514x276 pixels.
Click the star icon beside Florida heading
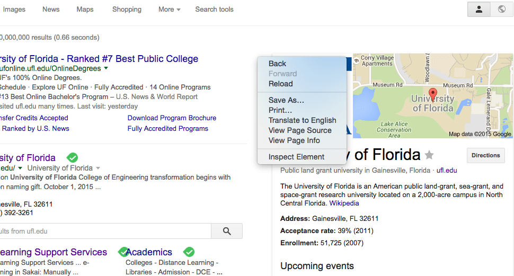tap(429, 155)
